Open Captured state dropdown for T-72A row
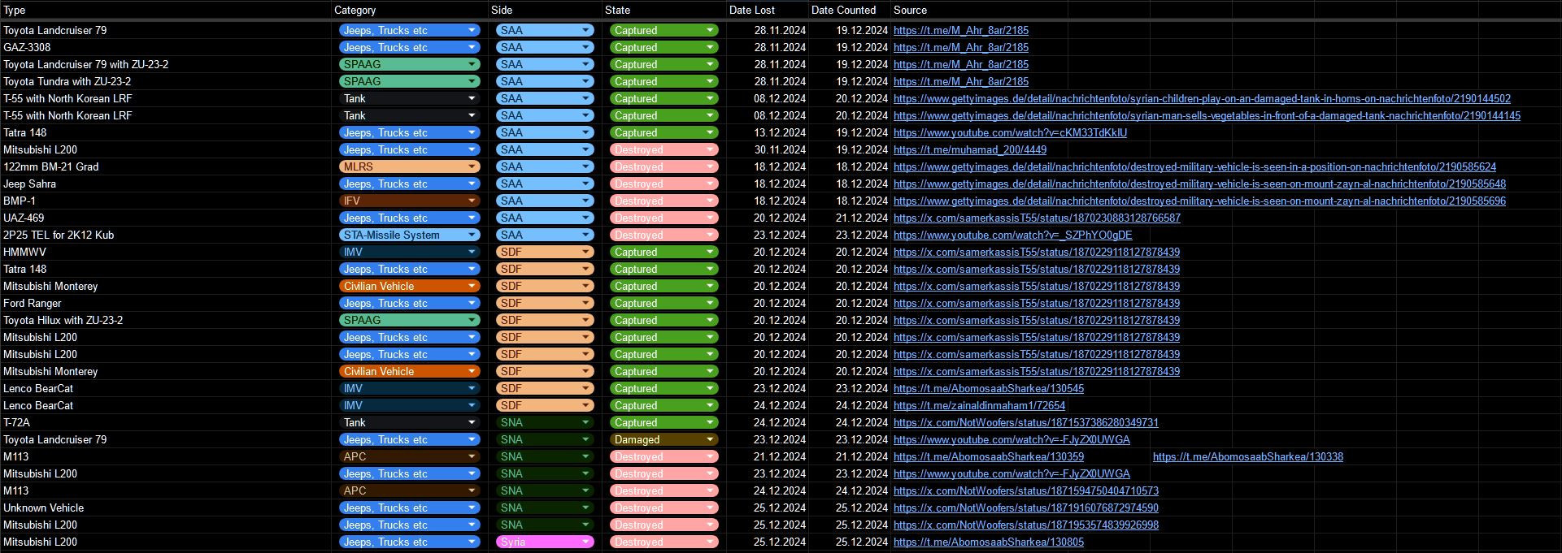 click(x=664, y=422)
